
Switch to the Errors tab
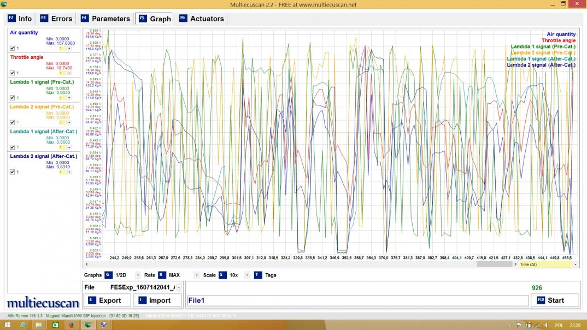click(x=56, y=19)
